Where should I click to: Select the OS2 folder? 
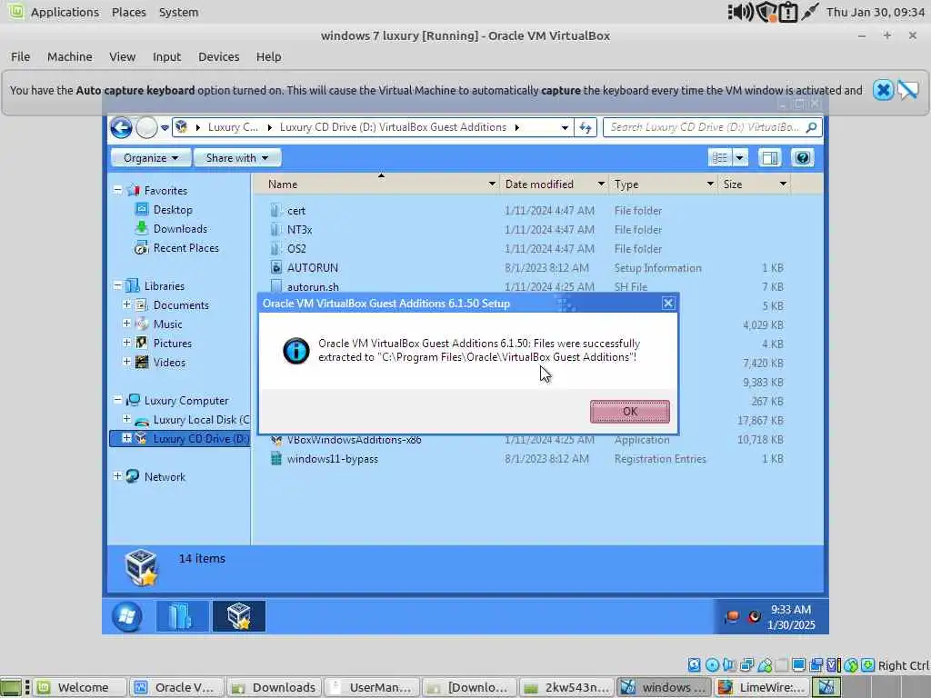click(x=296, y=249)
